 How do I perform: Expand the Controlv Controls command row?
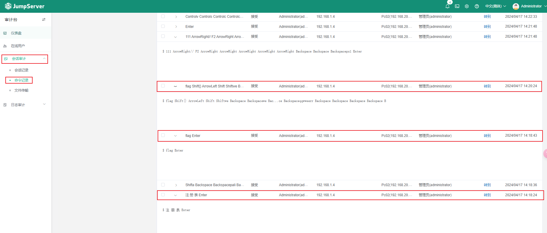point(176,17)
